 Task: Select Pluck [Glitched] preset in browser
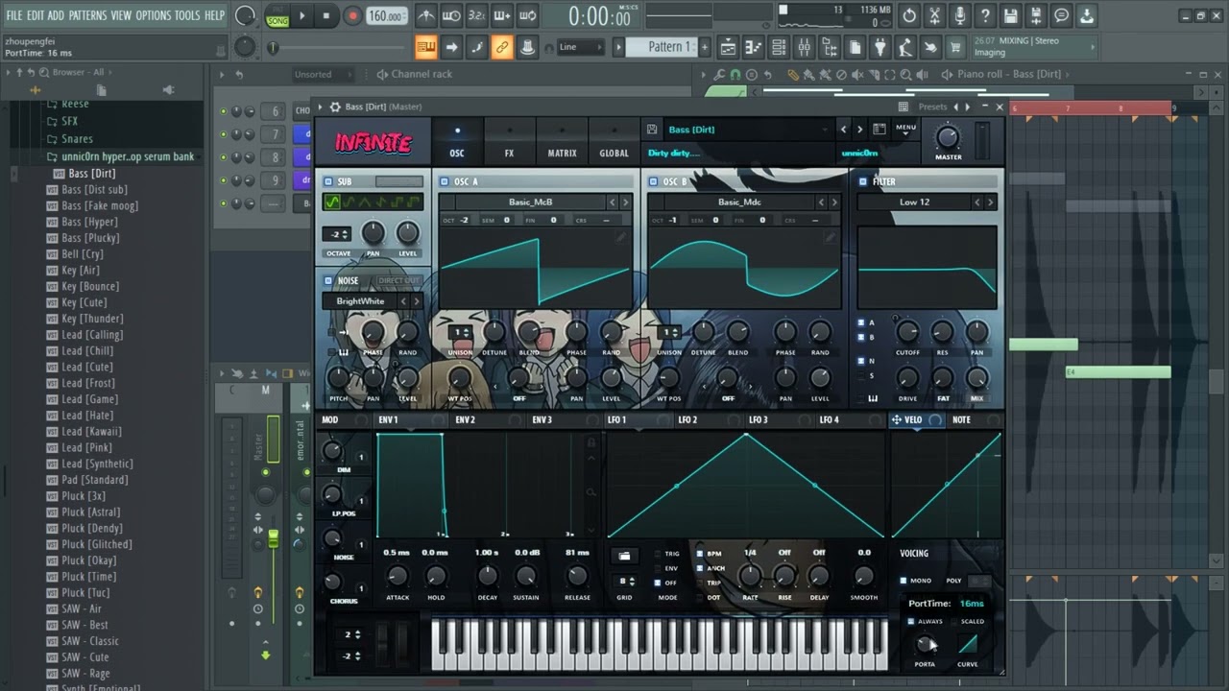point(96,544)
